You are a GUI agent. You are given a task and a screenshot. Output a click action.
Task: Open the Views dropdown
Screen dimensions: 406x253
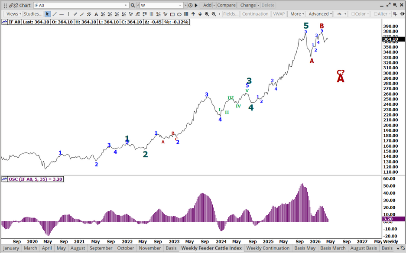13,14
